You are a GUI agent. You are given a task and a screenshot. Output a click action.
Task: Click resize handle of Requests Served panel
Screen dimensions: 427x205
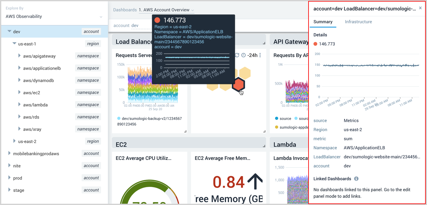(x=185, y=131)
